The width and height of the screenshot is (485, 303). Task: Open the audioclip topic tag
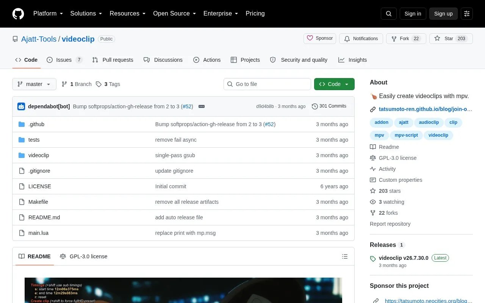click(429, 122)
